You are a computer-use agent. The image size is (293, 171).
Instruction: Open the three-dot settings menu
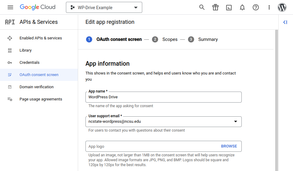pos(269,7)
